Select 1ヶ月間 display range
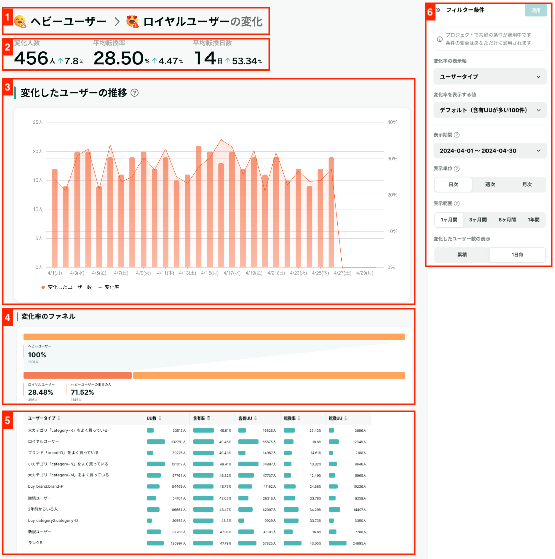The width and height of the screenshot is (555, 559). pyautogui.click(x=449, y=220)
